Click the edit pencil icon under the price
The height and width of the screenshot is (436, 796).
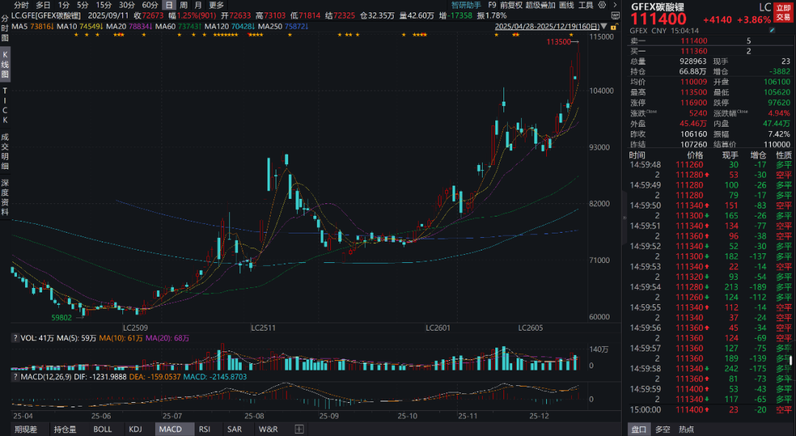pos(772,31)
